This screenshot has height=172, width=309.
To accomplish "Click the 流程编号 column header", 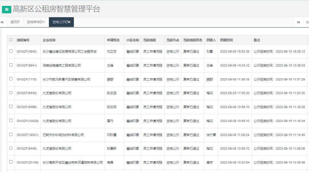I will point(23,40).
